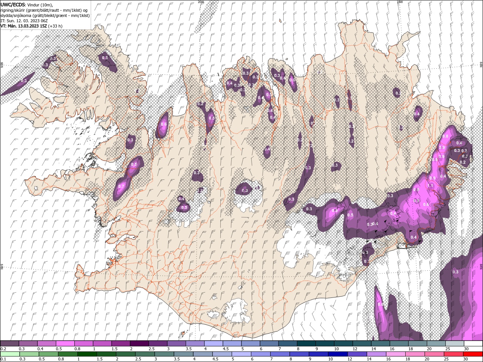Click the 1.1 precipitation label on the map
The width and height of the screenshot is (483, 362).
tap(430, 186)
